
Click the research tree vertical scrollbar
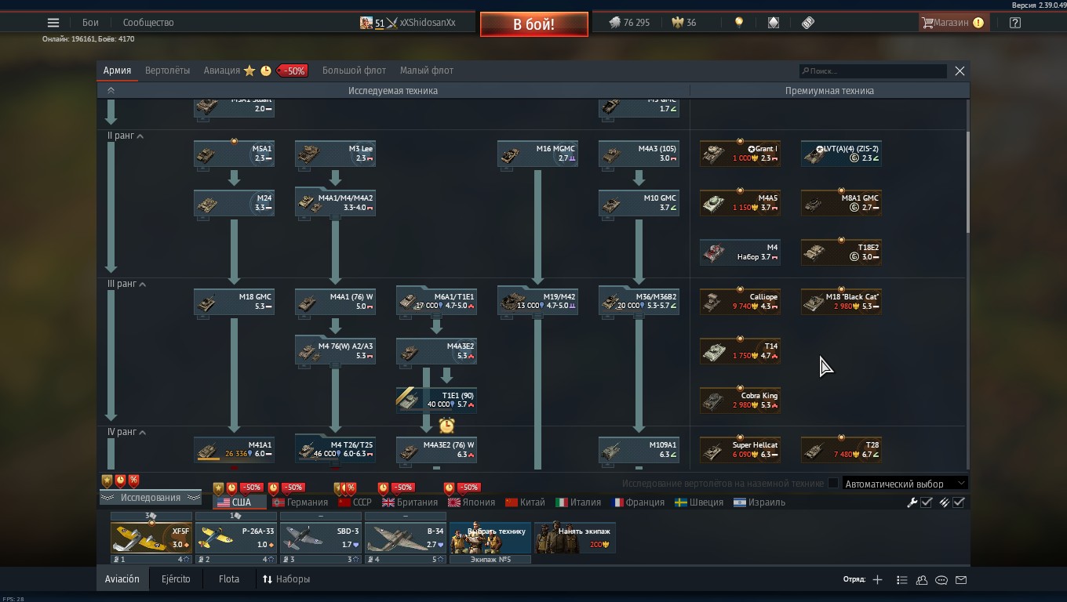click(x=968, y=182)
